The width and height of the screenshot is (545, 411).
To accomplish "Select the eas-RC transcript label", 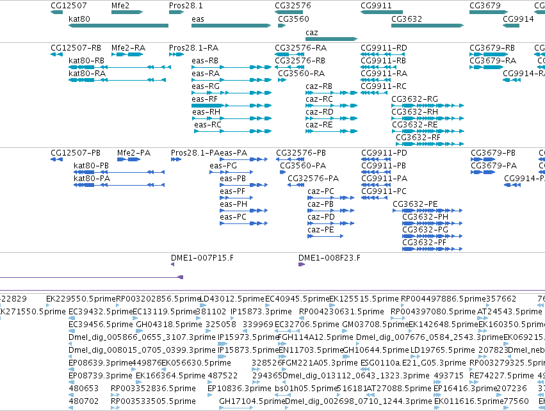I will tap(208, 125).
